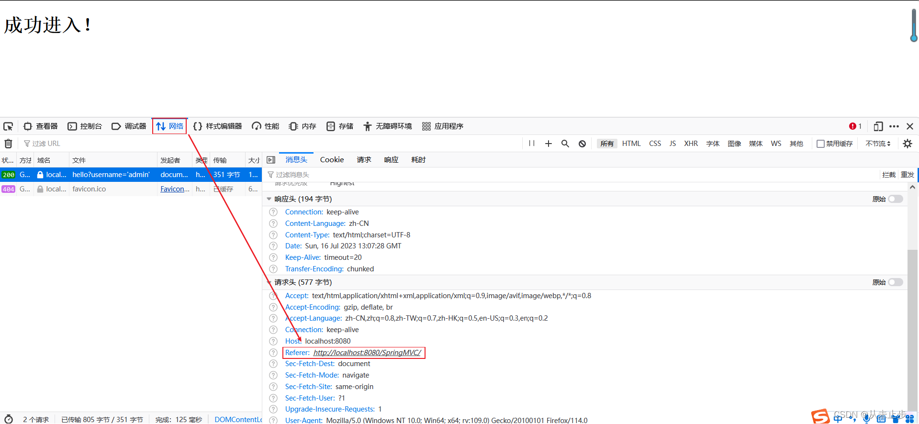Open the 不节流 throttling dropdown
Screen dimensions: 919x424
878,144
